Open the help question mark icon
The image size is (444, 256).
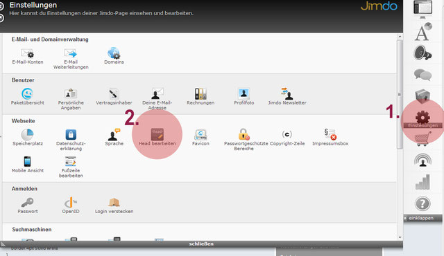(x=422, y=203)
